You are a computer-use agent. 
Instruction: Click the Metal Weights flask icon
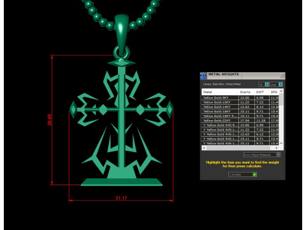[x=203, y=76]
